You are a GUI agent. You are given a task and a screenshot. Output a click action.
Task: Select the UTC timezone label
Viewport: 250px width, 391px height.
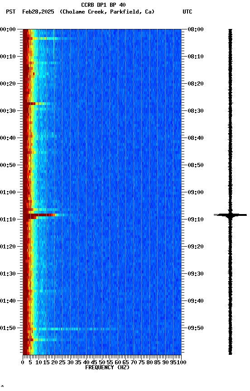(x=187, y=12)
